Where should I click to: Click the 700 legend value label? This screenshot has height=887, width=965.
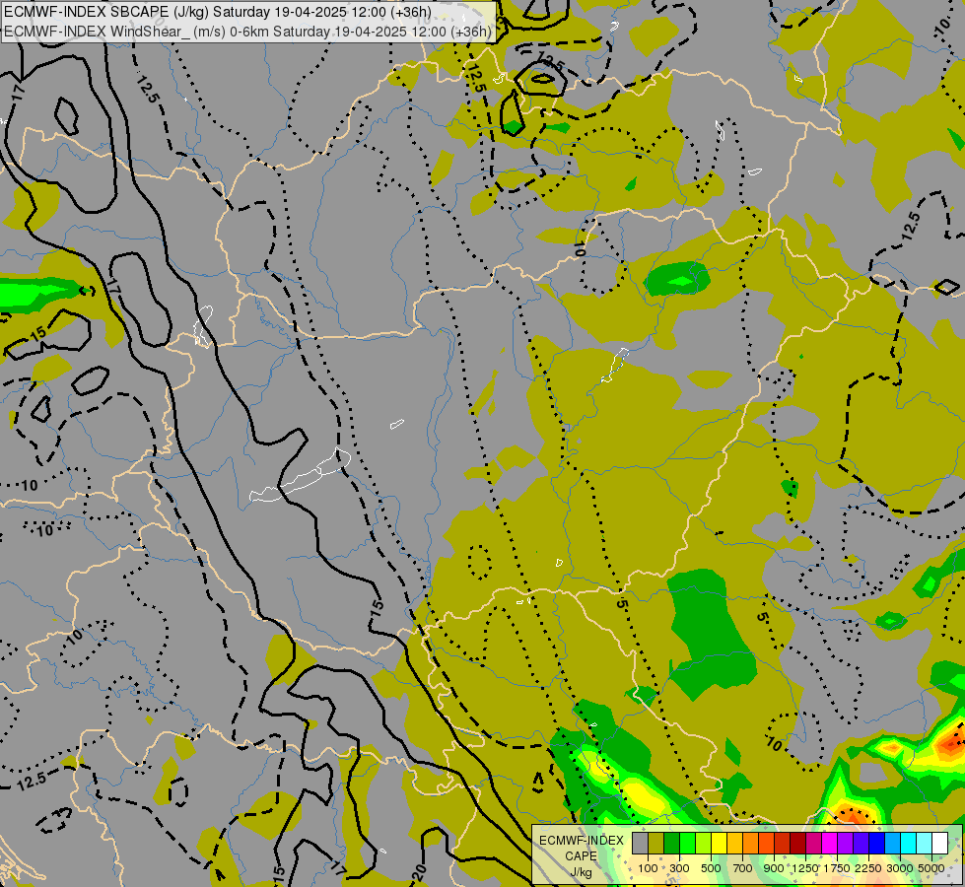tap(743, 868)
